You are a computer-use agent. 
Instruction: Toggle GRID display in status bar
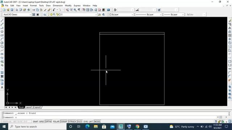pyautogui.click(x=41, y=122)
